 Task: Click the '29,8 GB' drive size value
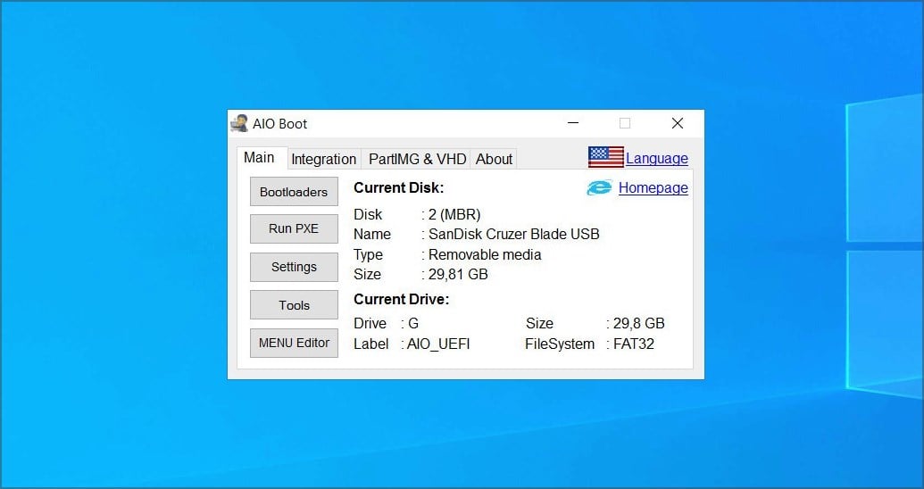(639, 323)
